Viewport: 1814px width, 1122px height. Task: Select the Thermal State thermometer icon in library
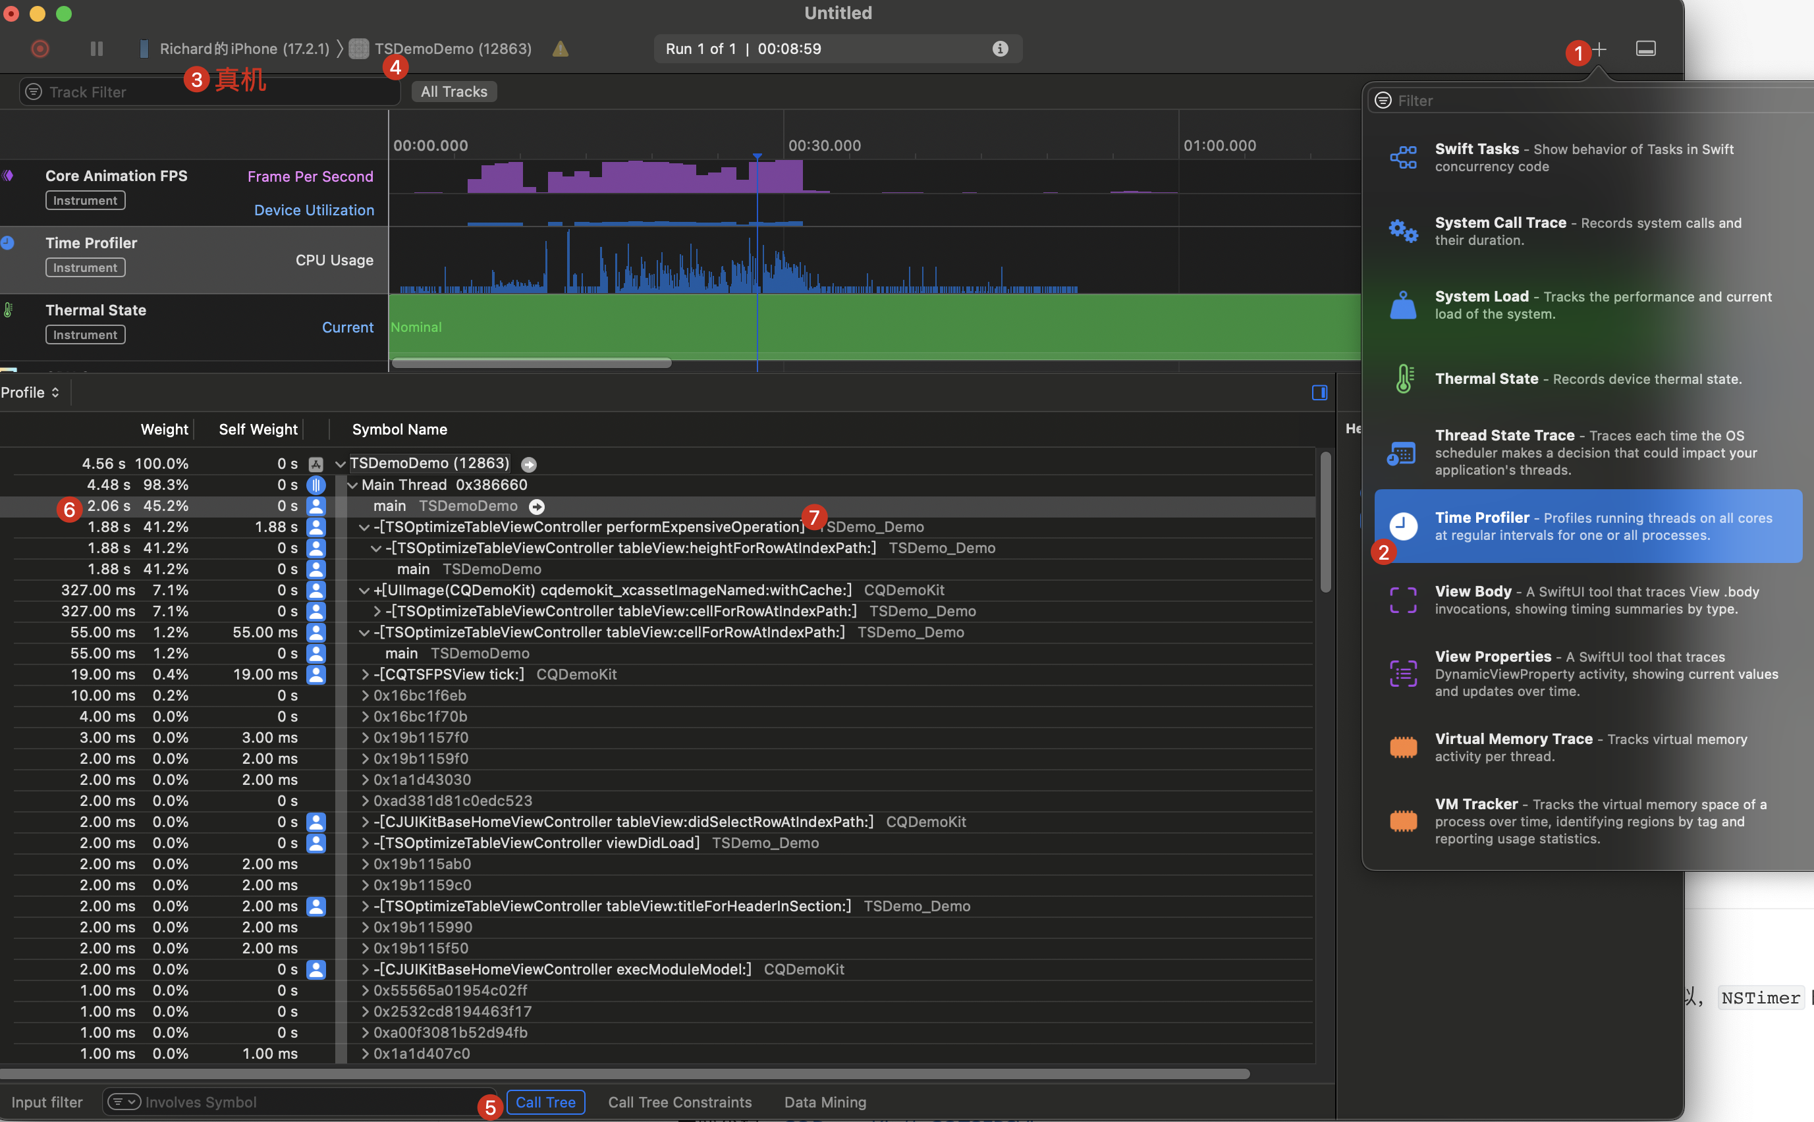click(x=1403, y=379)
